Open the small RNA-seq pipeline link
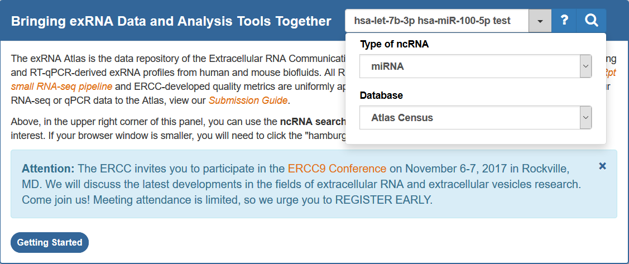 [x=61, y=87]
